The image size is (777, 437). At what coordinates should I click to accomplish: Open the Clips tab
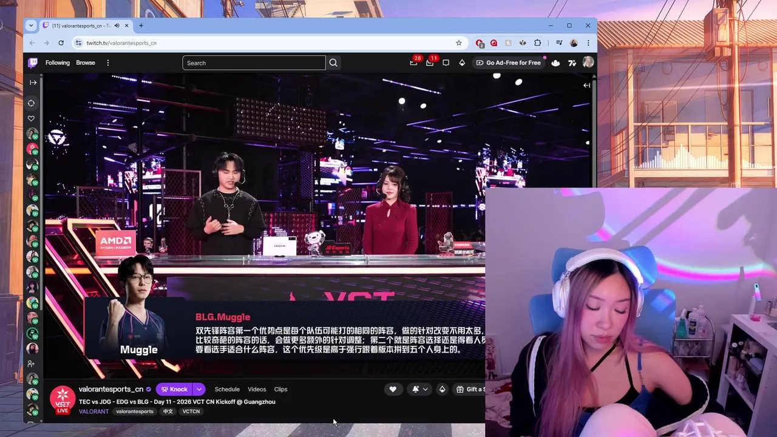280,389
